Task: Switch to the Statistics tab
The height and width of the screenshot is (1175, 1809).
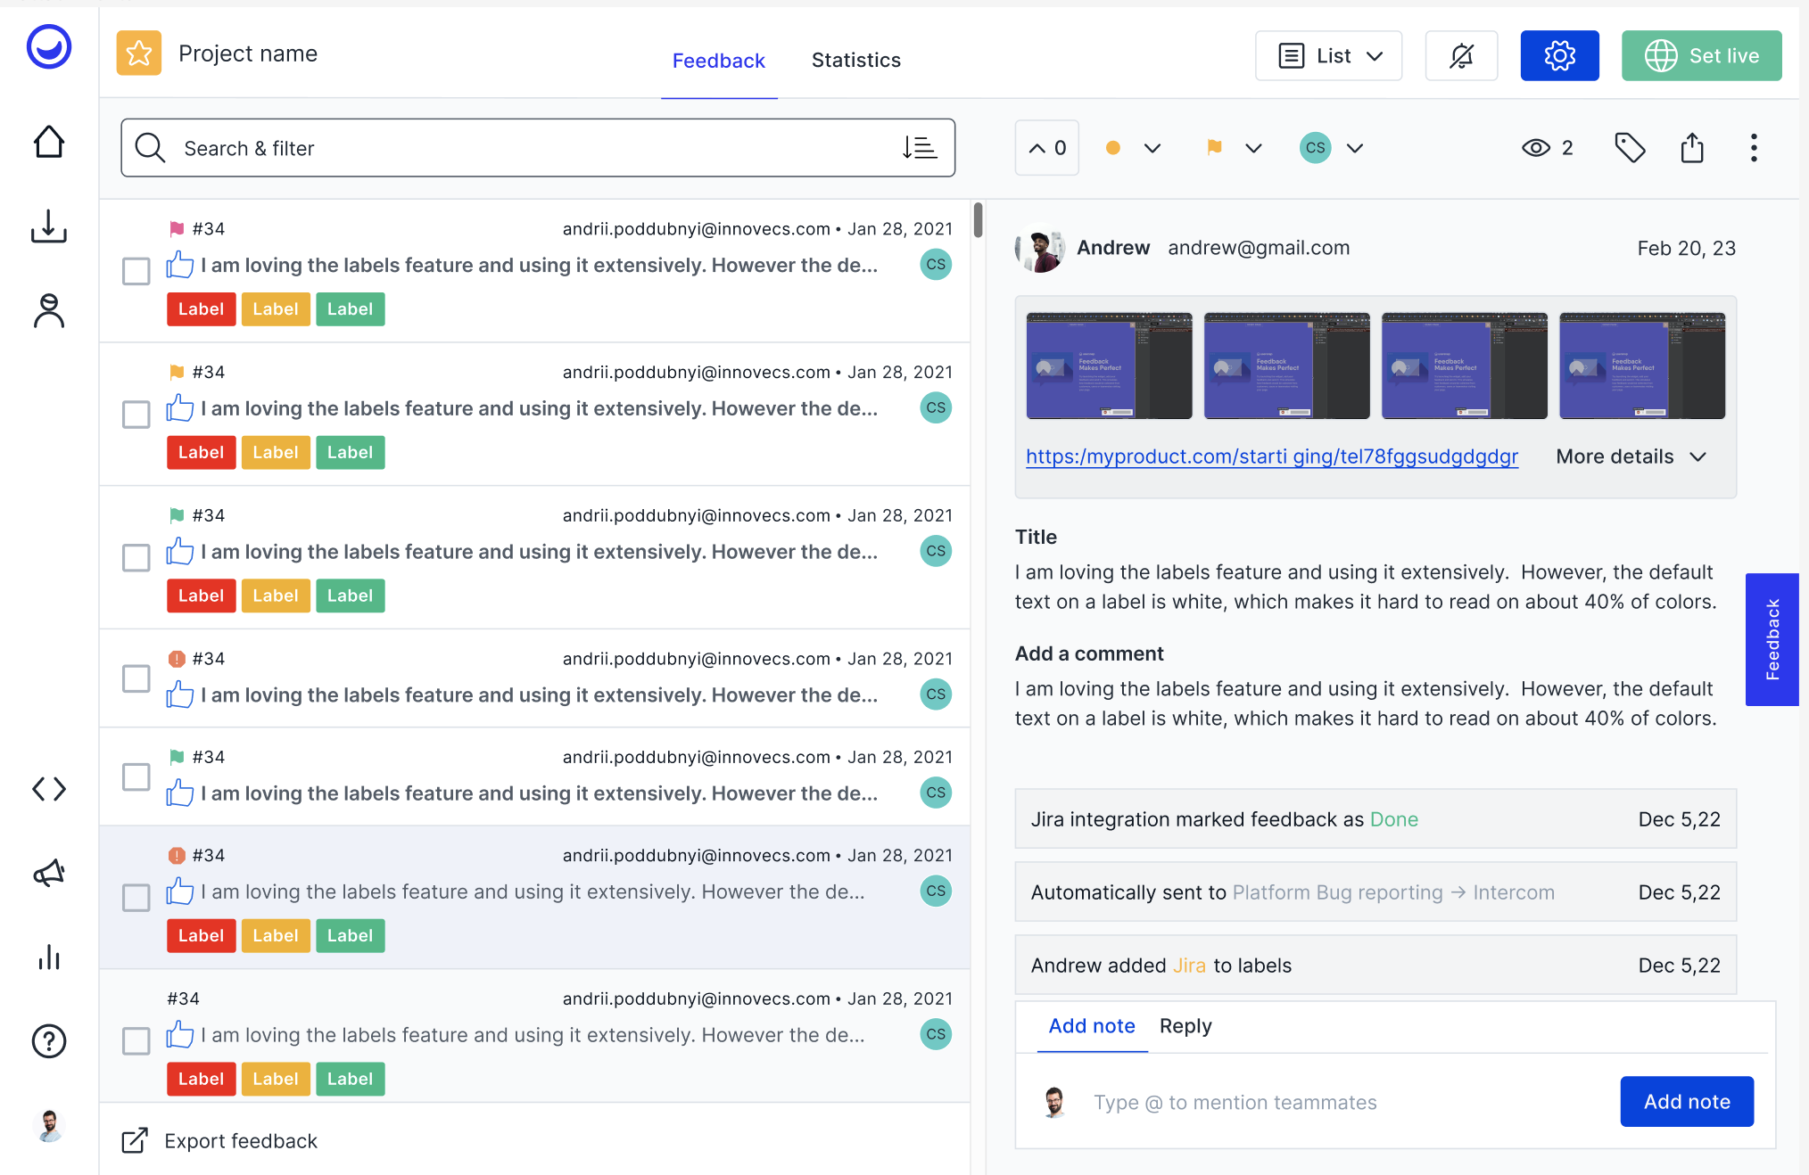Action: (855, 61)
